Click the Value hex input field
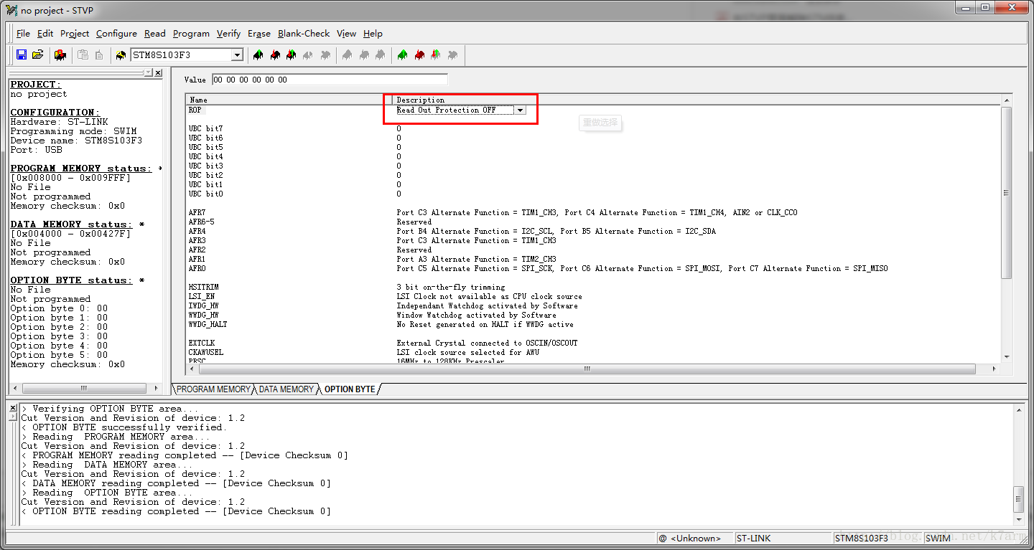The height and width of the screenshot is (550, 1034). click(330, 80)
